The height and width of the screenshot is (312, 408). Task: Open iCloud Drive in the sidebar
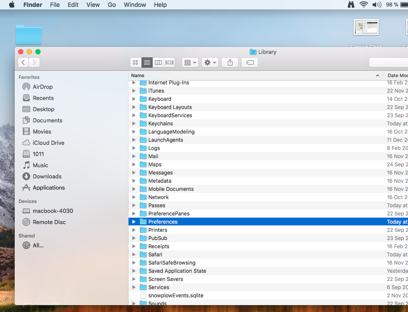(44, 143)
